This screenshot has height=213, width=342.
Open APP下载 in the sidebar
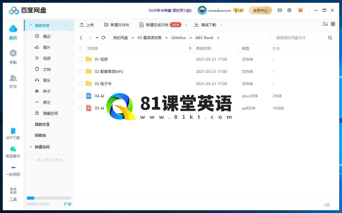[13, 134]
